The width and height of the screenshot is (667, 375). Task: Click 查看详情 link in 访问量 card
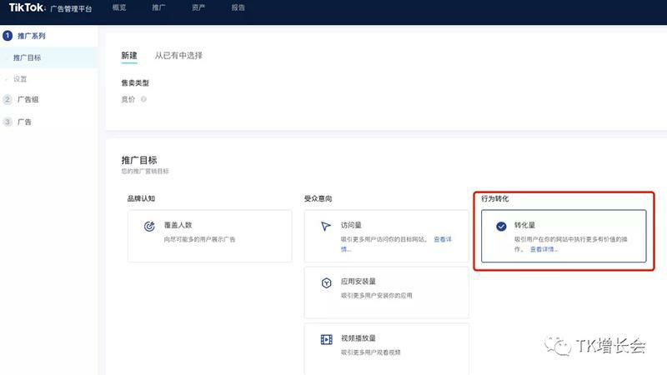pyautogui.click(x=442, y=238)
